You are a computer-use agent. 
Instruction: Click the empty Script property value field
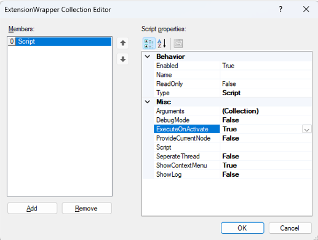(x=266, y=147)
